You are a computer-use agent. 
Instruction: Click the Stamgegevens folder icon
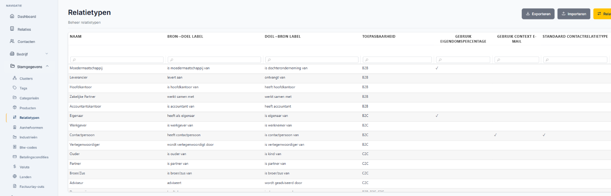tap(12, 66)
